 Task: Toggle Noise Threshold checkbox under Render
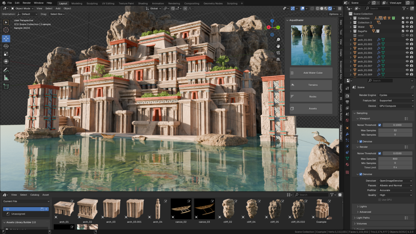[380, 153]
